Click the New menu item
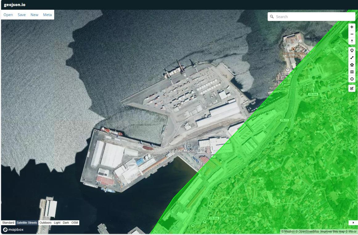The image size is (358, 235). click(x=35, y=14)
